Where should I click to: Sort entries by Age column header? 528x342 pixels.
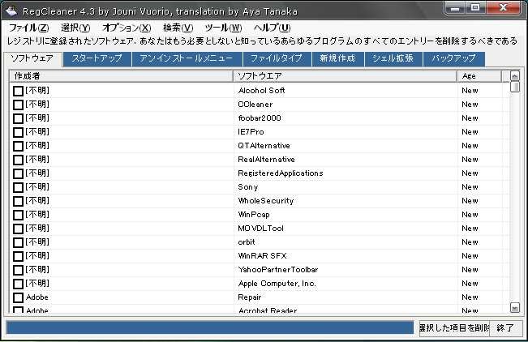pos(479,75)
